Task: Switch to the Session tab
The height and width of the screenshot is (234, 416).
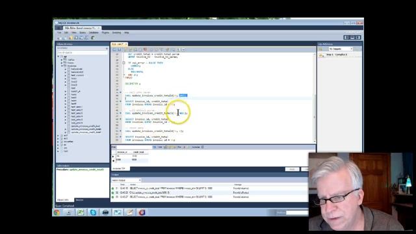Action: 79,200
